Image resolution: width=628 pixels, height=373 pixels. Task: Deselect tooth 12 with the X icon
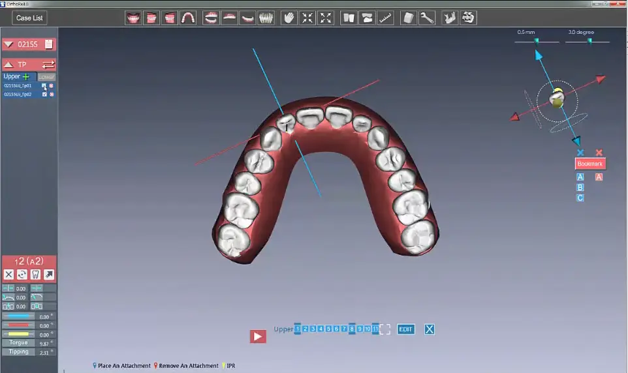pos(8,275)
